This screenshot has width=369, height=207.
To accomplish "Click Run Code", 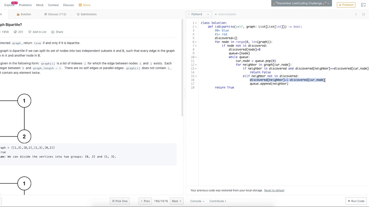I will (356, 201).
